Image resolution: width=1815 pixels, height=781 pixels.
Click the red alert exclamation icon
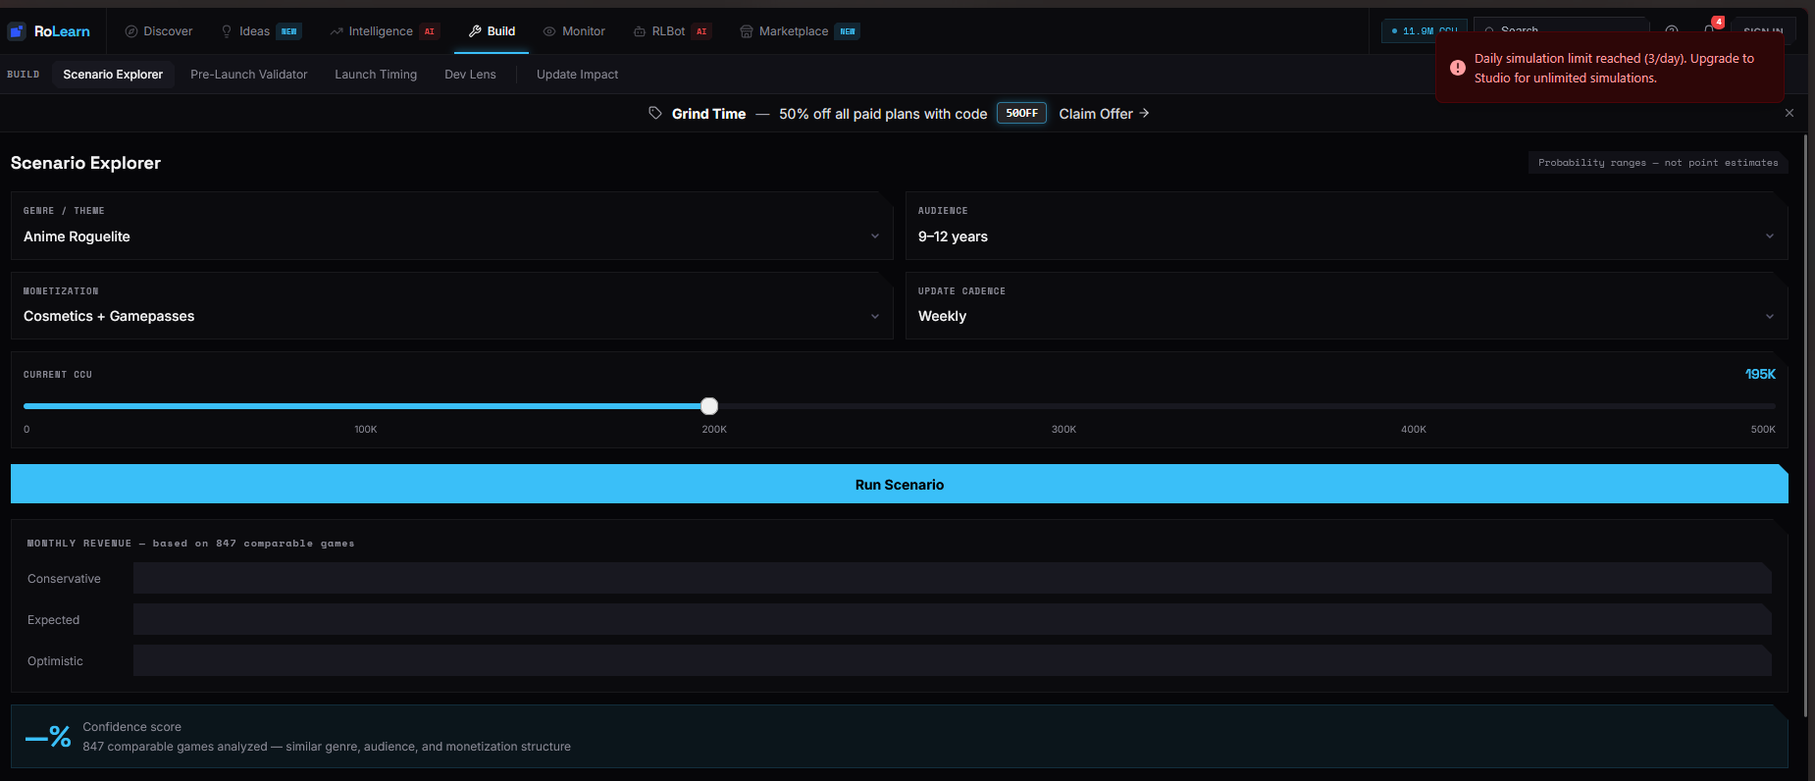tap(1458, 68)
